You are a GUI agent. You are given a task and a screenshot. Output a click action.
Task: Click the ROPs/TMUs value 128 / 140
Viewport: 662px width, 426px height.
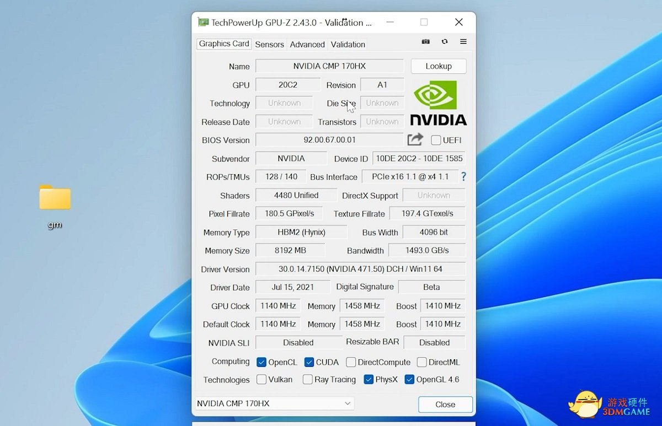[281, 176]
